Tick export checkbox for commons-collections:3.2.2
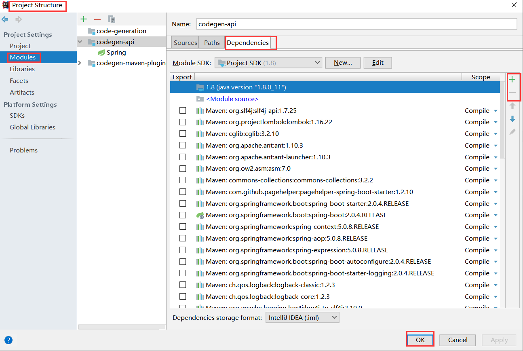Screen dimensions: 523x351 click(x=183, y=180)
